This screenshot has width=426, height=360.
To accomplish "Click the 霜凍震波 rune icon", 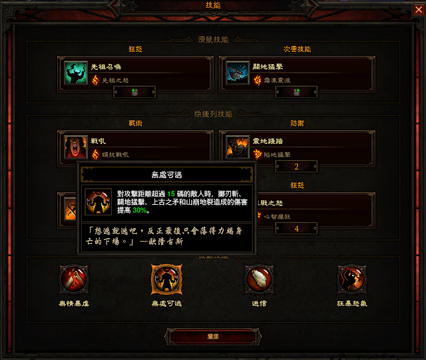I will click(258, 80).
